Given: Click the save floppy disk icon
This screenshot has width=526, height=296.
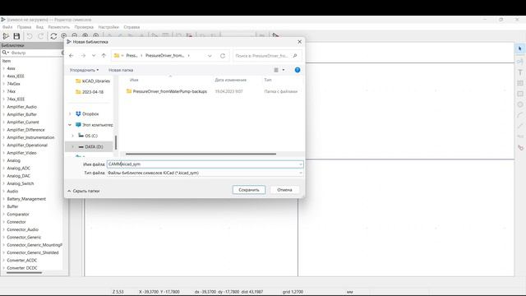Looking at the screenshot, I should (x=16, y=36).
